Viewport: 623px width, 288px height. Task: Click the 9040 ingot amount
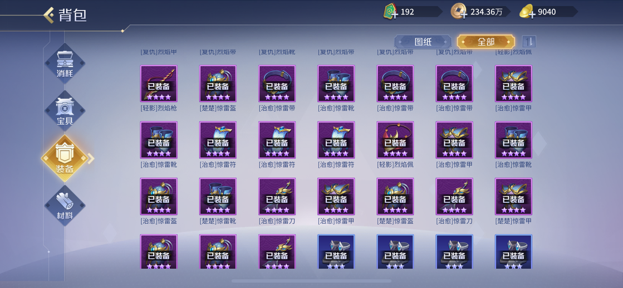pyautogui.click(x=547, y=12)
